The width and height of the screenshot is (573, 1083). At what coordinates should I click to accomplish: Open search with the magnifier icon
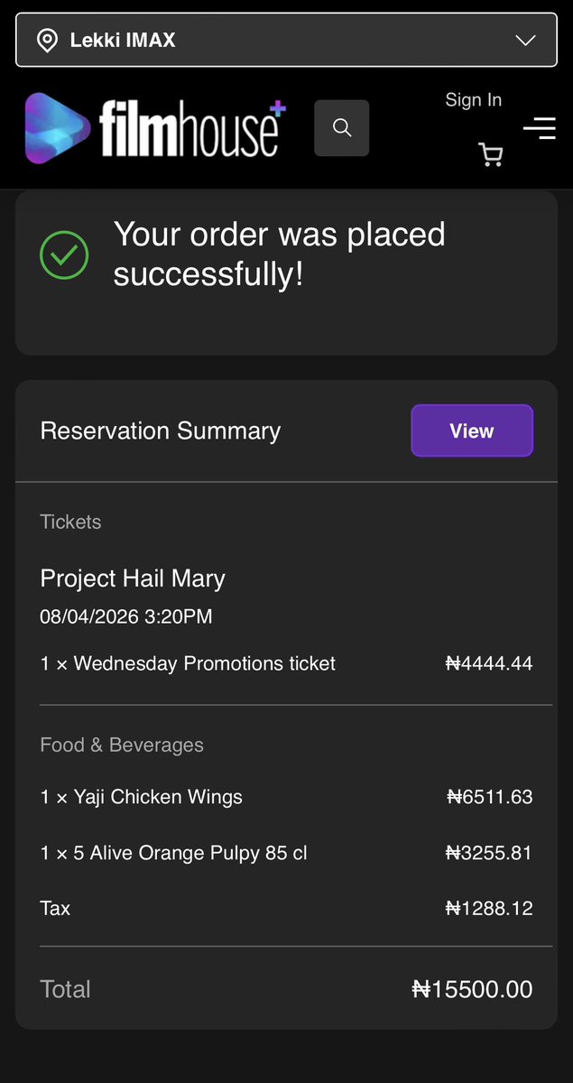click(341, 128)
